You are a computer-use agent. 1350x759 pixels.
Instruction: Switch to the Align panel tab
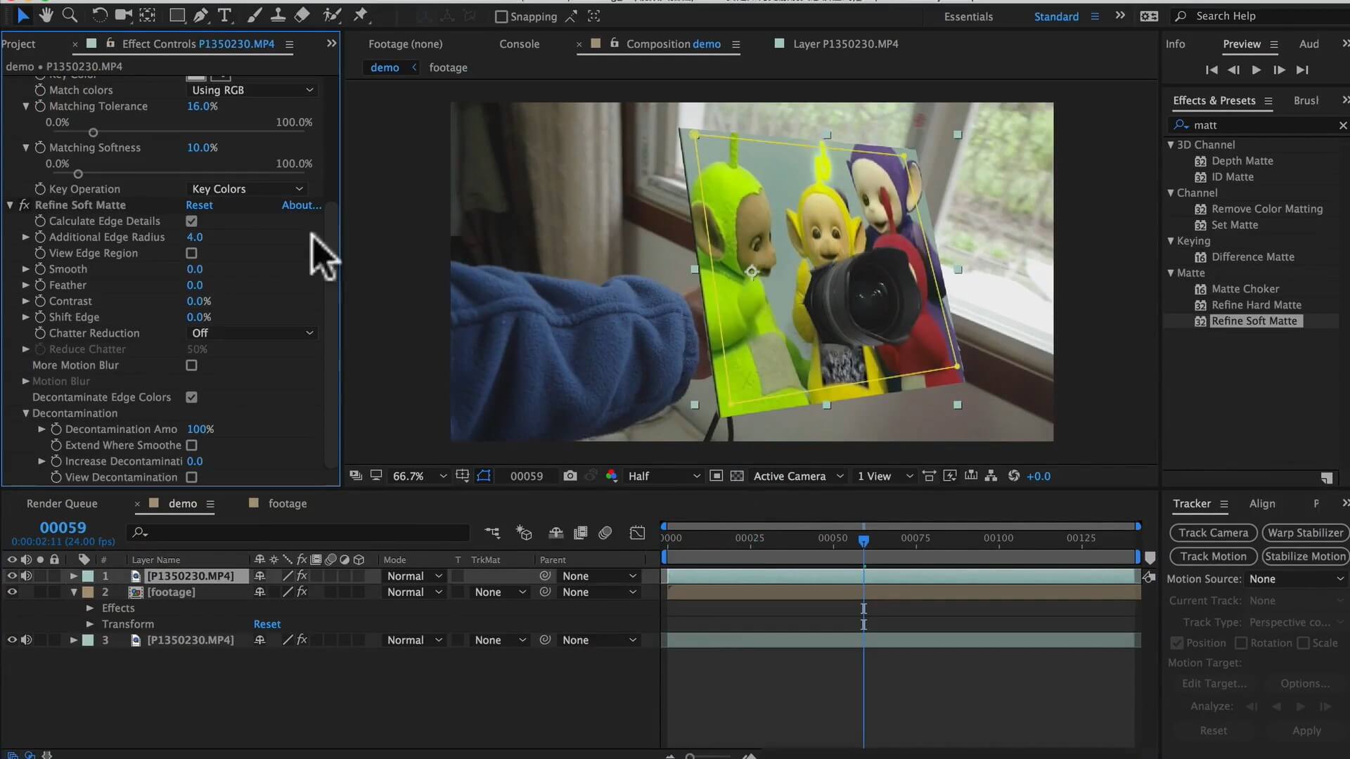click(x=1261, y=503)
